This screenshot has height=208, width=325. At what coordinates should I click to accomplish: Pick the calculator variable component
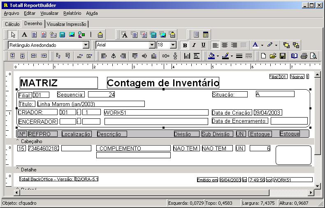click(63, 35)
